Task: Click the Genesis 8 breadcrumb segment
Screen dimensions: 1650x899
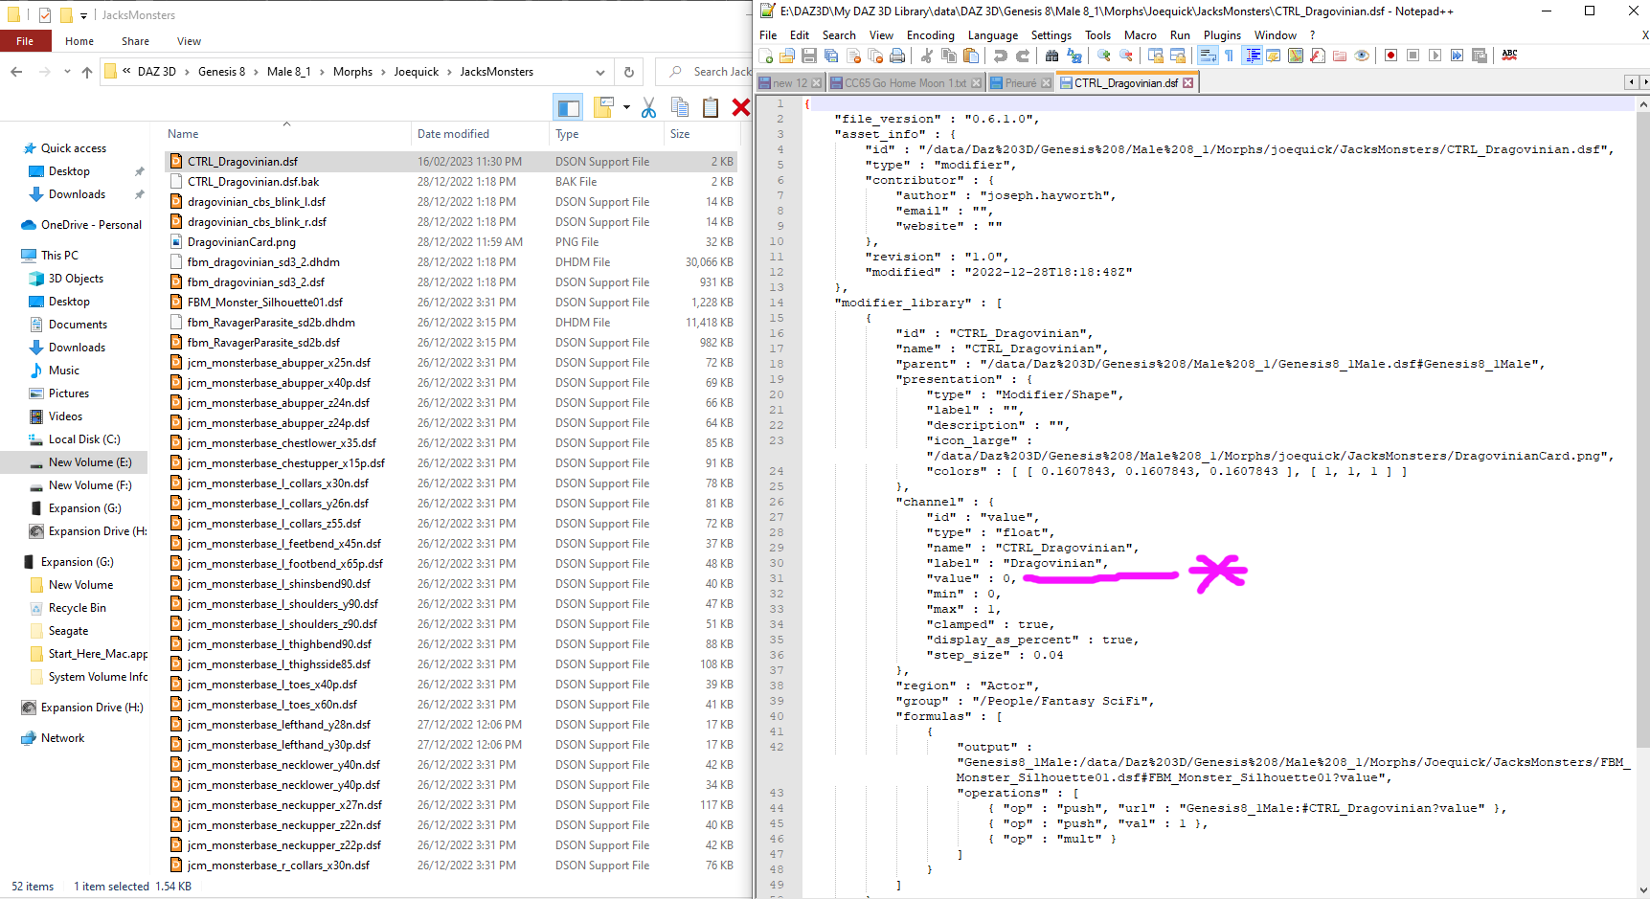Action: click(x=221, y=72)
